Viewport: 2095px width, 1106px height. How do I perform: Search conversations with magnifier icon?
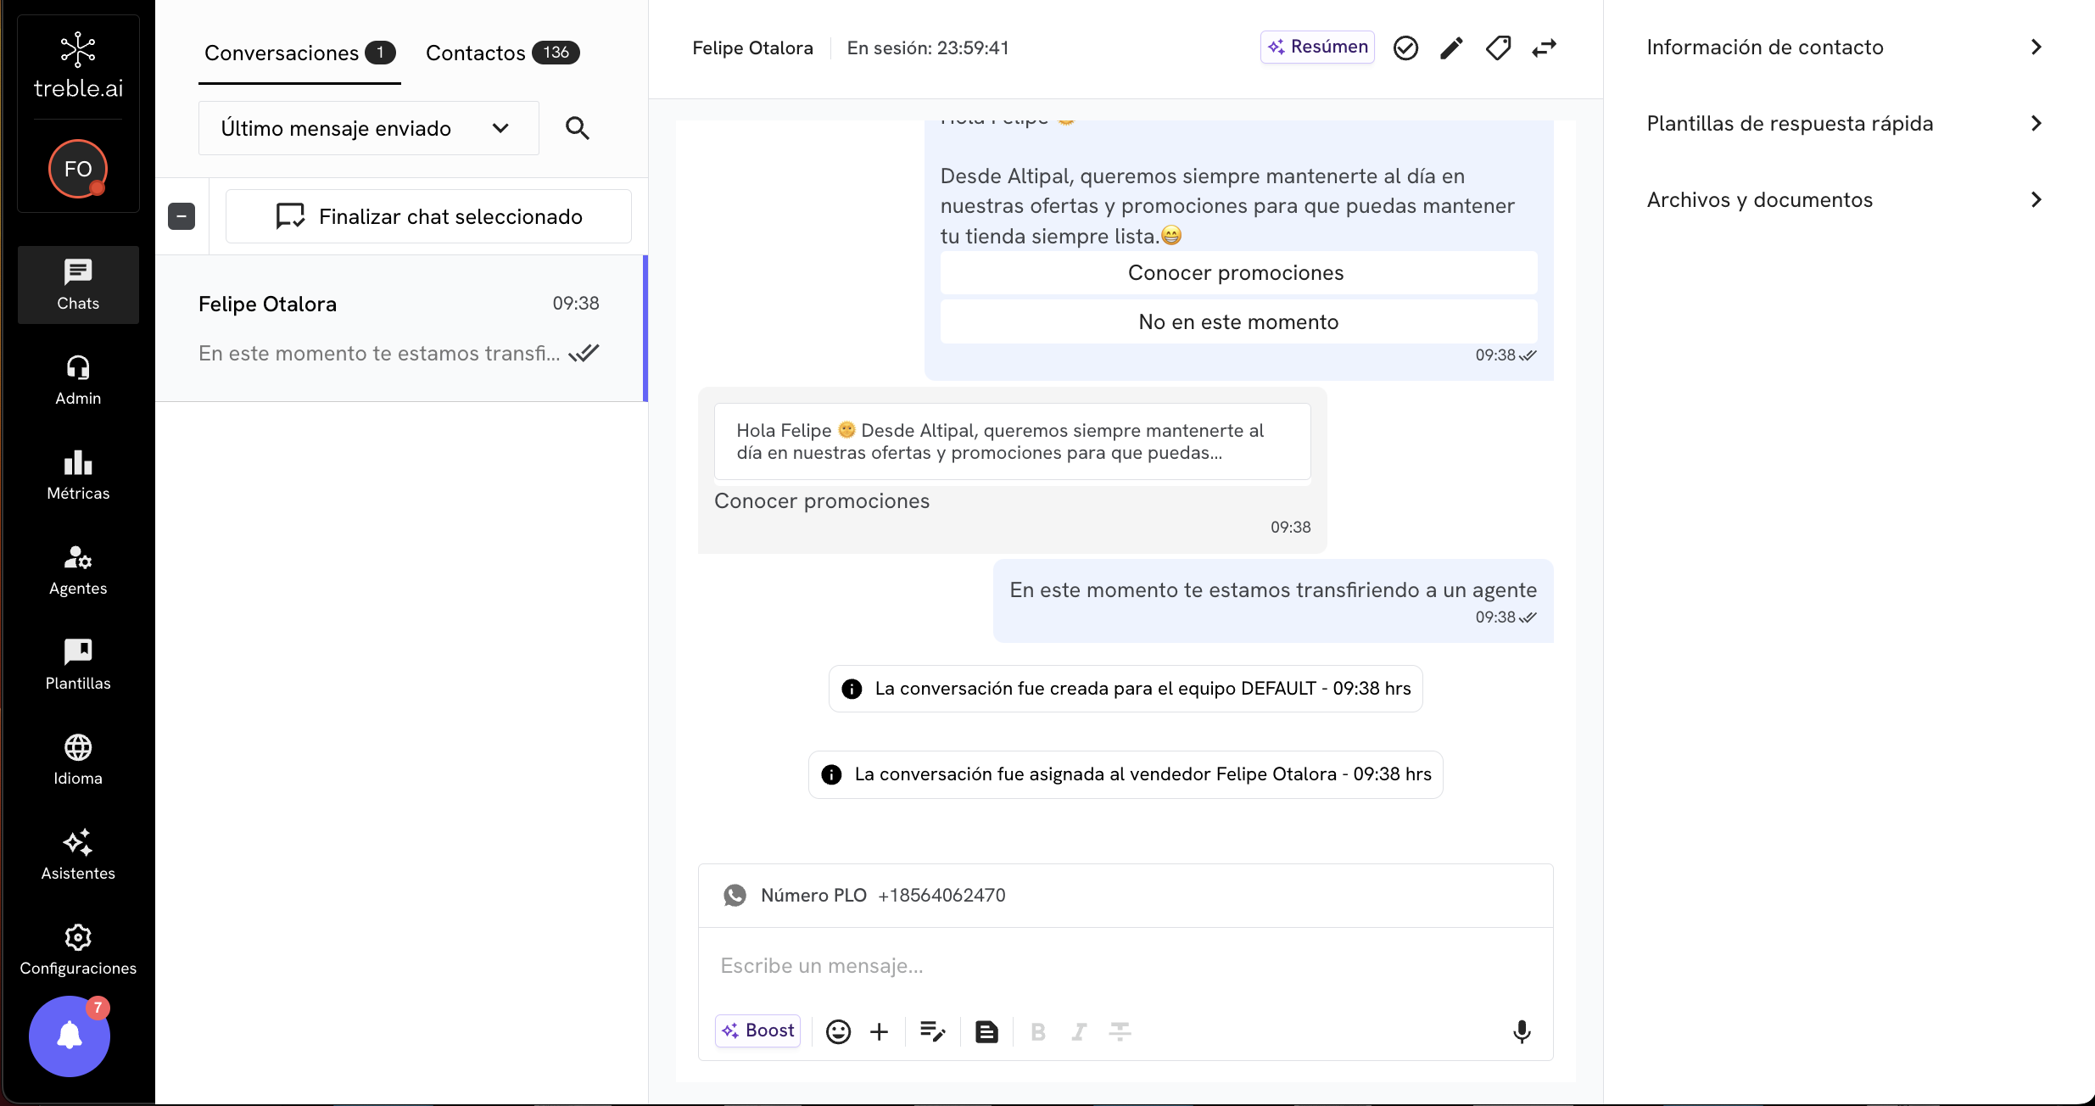578,128
